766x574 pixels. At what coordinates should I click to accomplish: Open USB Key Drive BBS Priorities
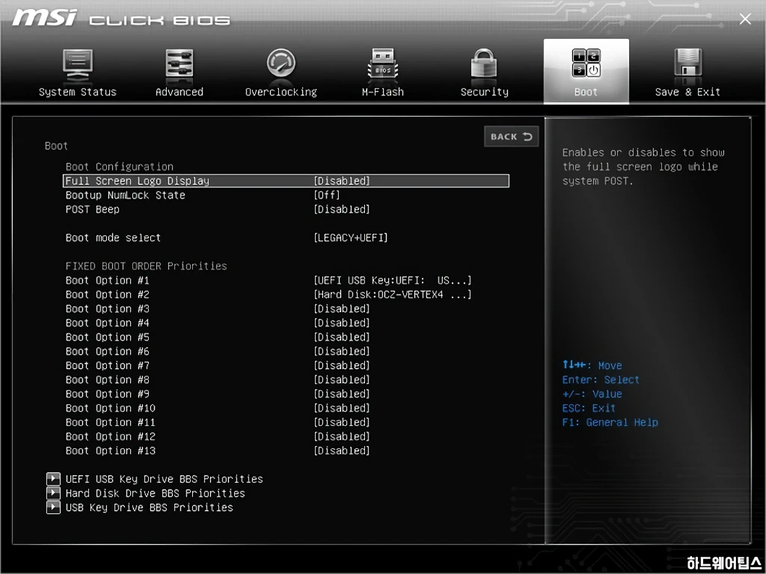(150, 507)
